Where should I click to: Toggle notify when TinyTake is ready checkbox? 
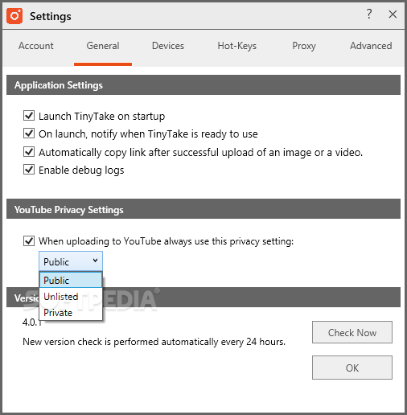point(29,134)
